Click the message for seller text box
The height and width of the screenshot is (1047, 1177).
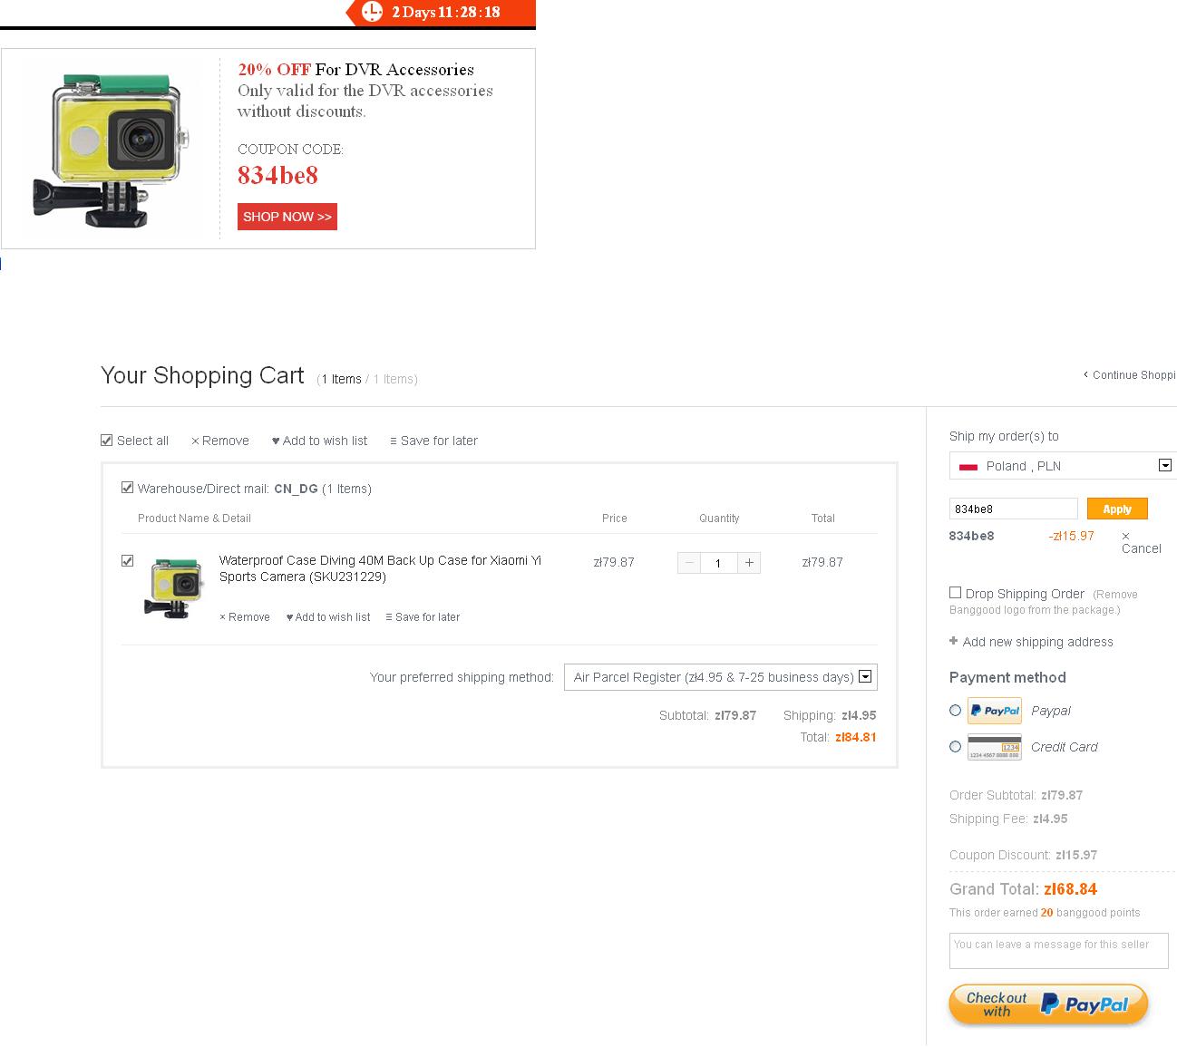[x=1059, y=951]
